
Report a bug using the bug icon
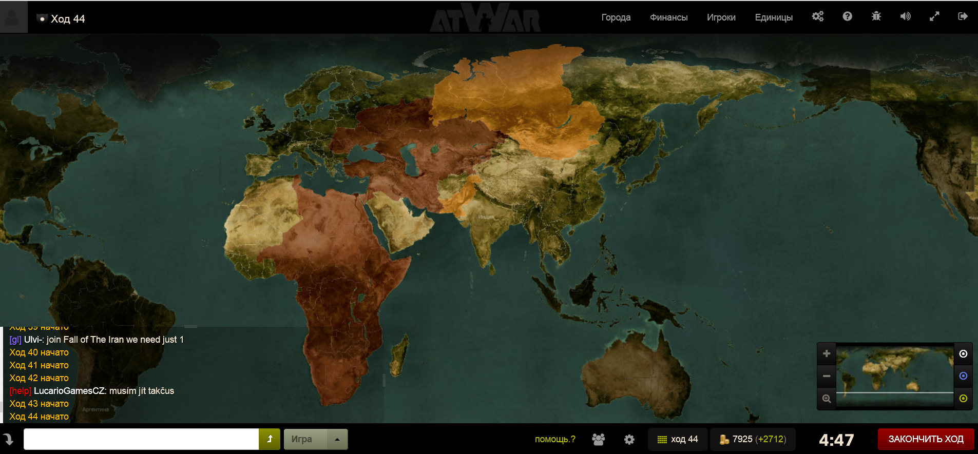[x=876, y=16]
